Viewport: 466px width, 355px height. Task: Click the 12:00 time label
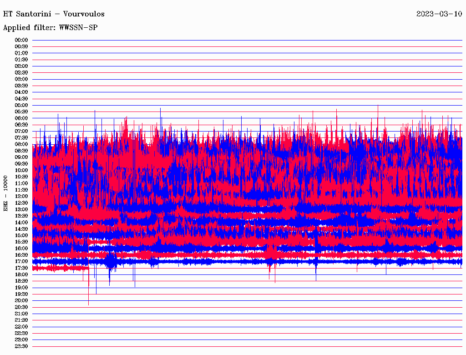pyautogui.click(x=21, y=196)
